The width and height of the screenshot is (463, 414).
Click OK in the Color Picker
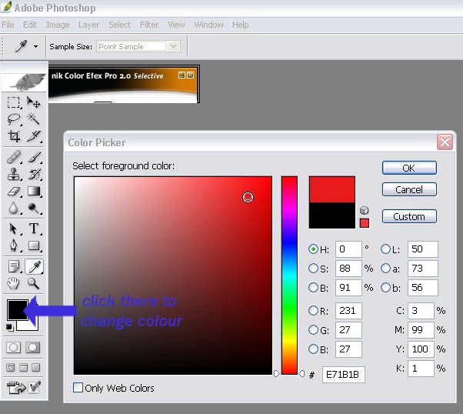pos(408,168)
